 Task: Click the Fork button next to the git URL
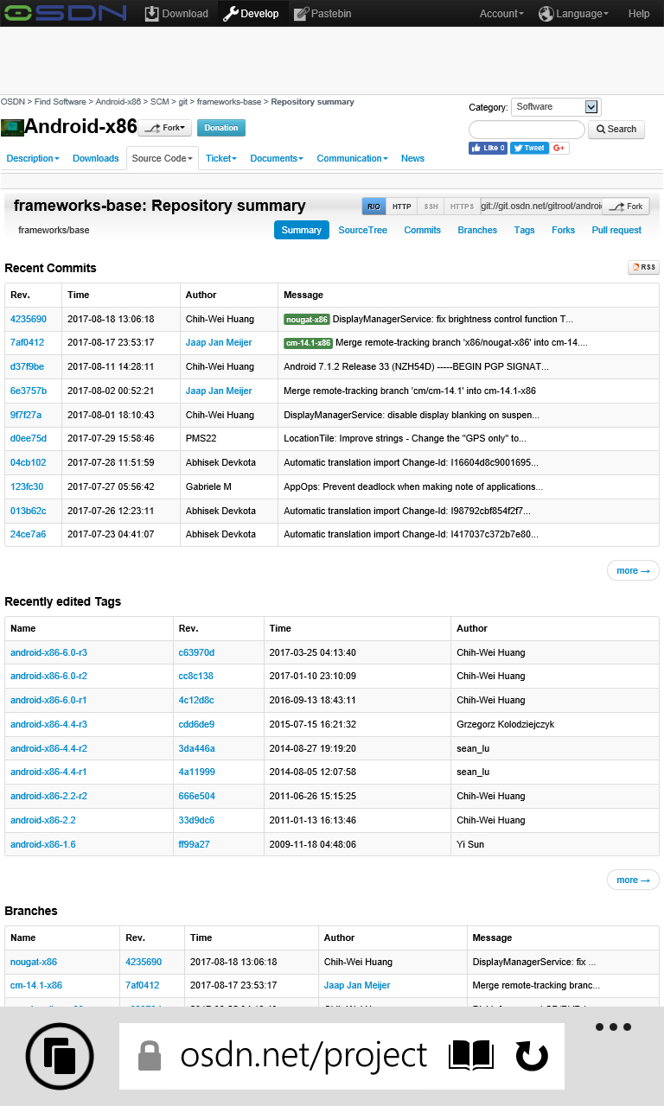coord(627,207)
